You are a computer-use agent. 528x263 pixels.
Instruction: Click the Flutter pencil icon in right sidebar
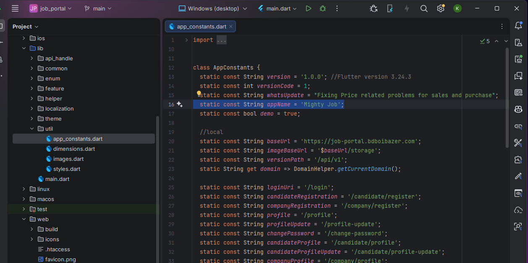tap(518, 176)
